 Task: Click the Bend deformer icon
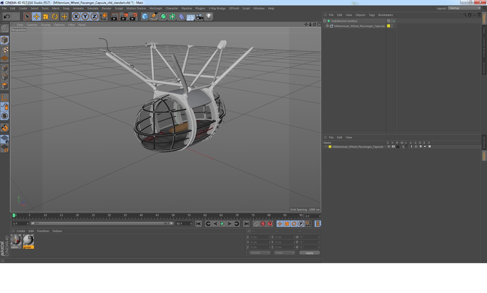point(182,17)
